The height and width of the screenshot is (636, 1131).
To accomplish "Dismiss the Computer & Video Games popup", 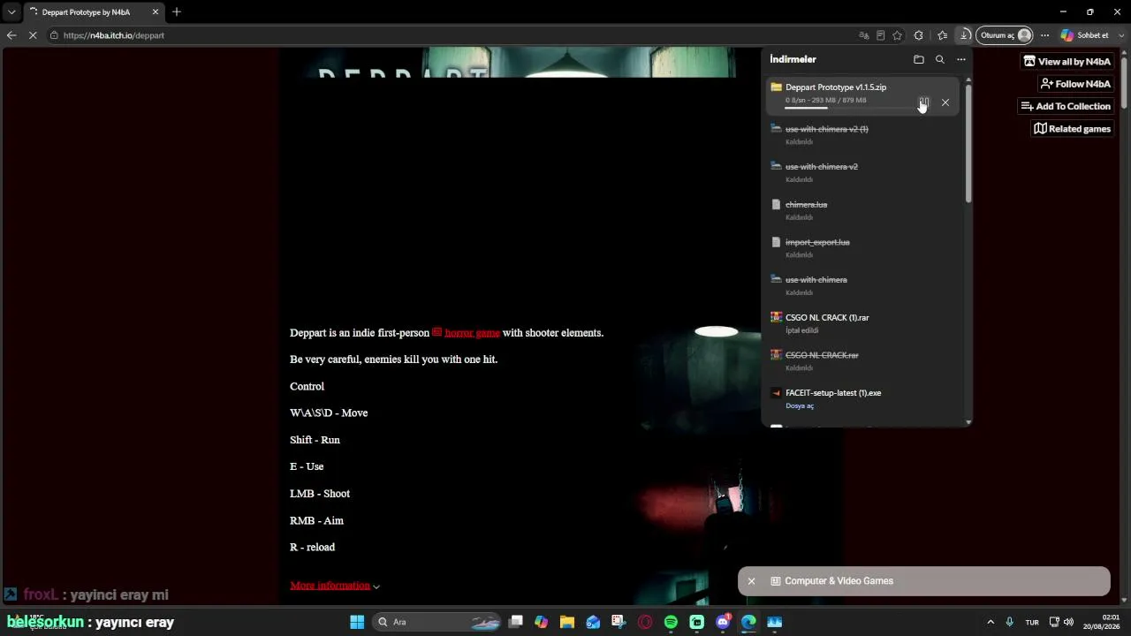I will pyautogui.click(x=751, y=581).
